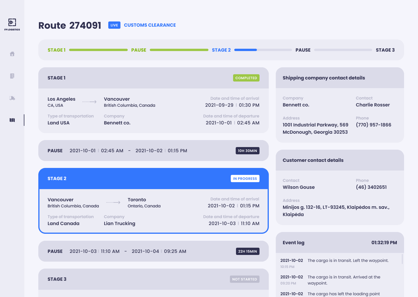
Task: Click the blue Stage 2 progress bar
Action: pos(246,50)
